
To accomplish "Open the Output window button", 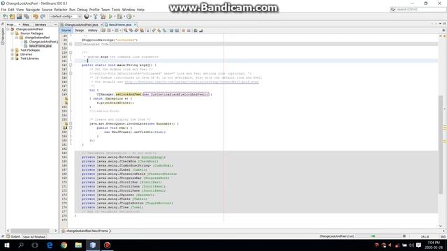I will click(13, 236).
